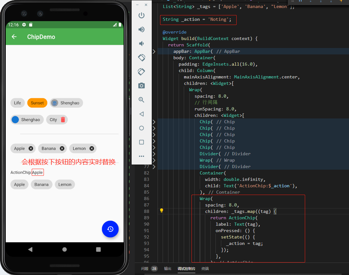Click the ChipDemo title text
This screenshot has height=275, width=349.
(41, 37)
